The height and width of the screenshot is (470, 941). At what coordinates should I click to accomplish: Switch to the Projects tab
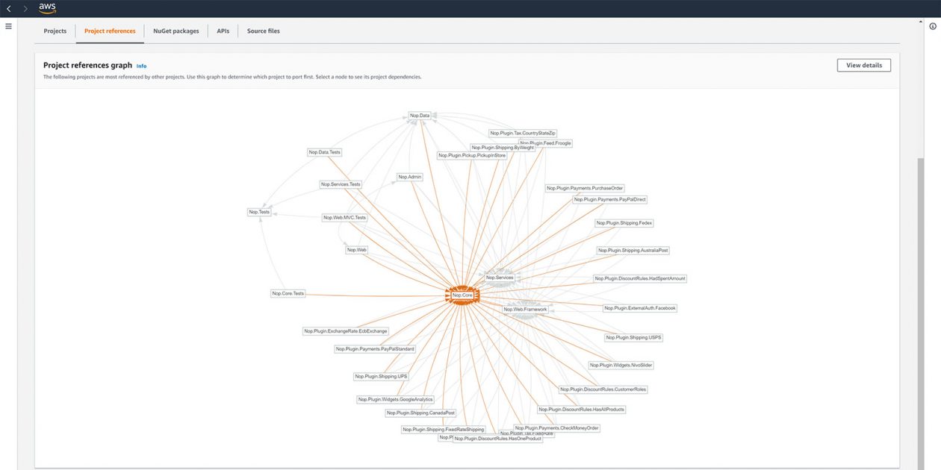coord(54,31)
